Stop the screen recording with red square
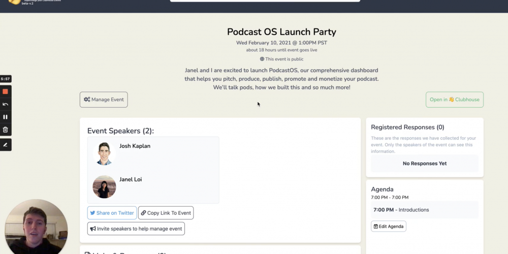Screen dimensions: 508x254 tap(5, 91)
